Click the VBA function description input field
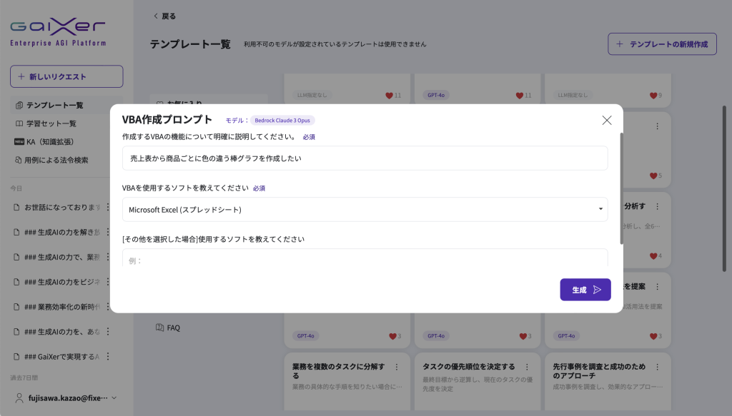Viewport: 732px width, 416px height. tap(365, 158)
